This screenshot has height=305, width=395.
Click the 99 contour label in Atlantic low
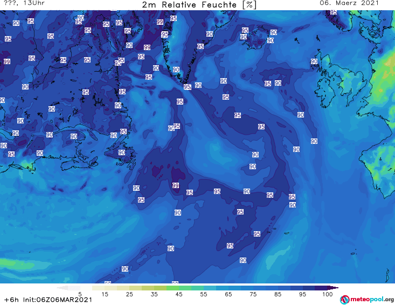tap(176, 185)
